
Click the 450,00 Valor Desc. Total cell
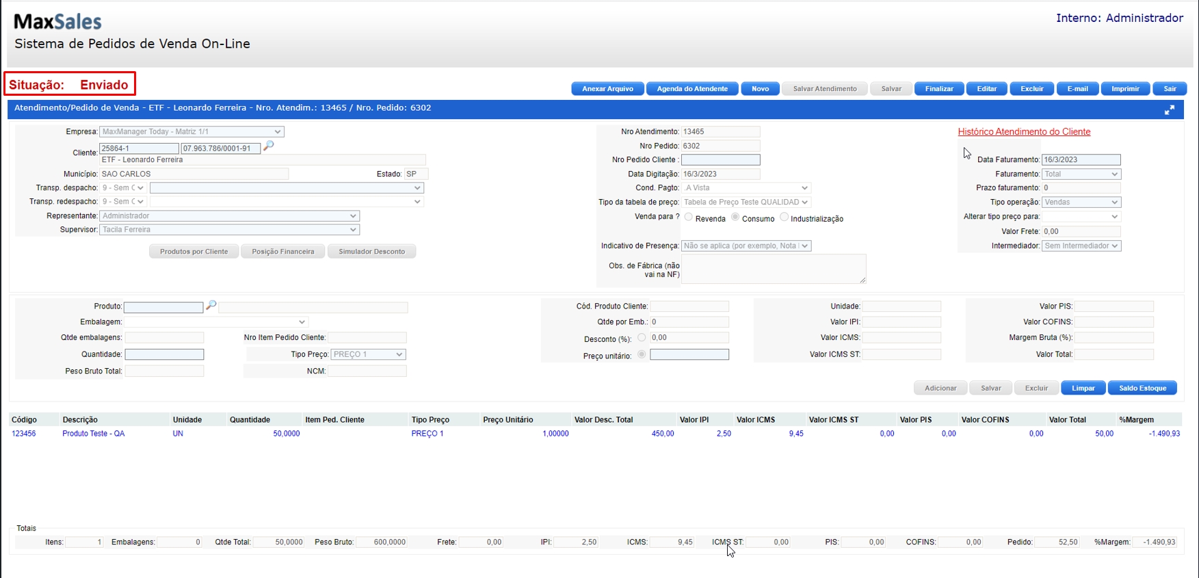(x=663, y=434)
